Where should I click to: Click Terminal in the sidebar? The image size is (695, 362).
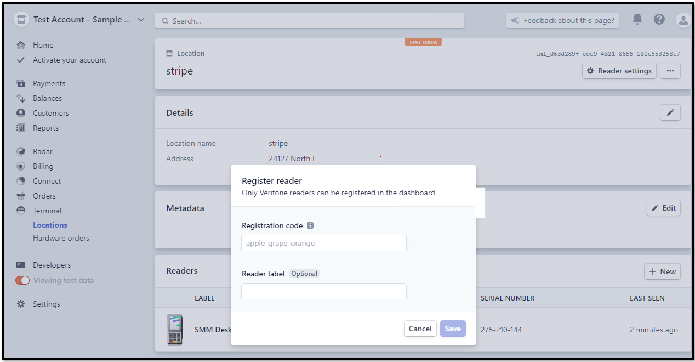pyautogui.click(x=47, y=211)
